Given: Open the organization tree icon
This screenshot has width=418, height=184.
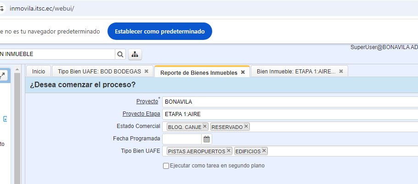Looking at the screenshot, I should click(x=135, y=54).
